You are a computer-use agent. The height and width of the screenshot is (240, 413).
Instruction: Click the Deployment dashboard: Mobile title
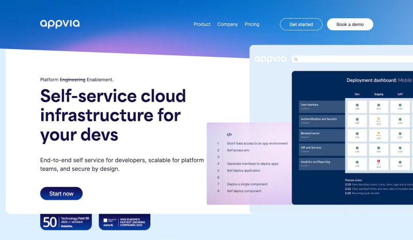(x=379, y=80)
